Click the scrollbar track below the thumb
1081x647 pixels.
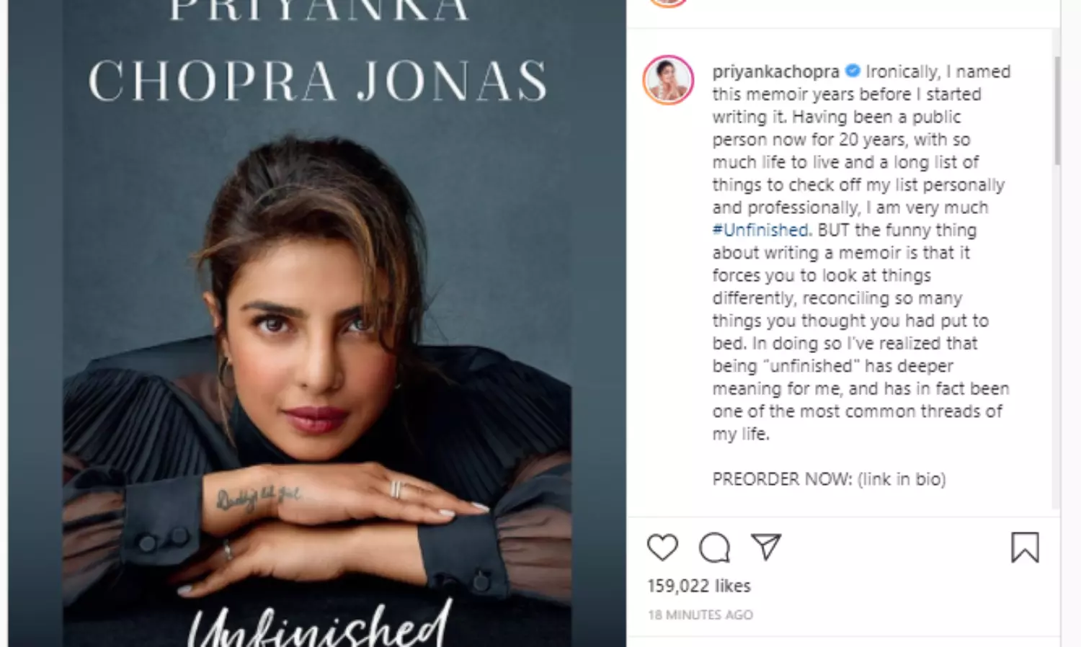pos(1057,335)
